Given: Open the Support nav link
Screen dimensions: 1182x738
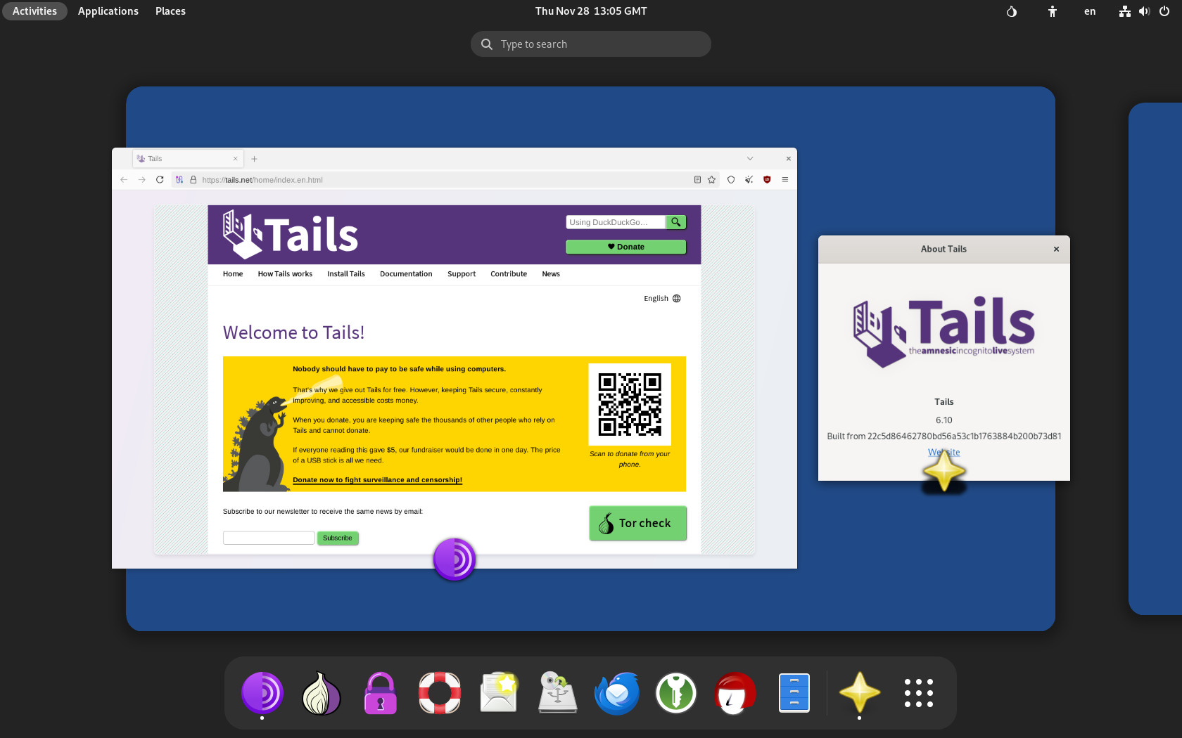Looking at the screenshot, I should 462,274.
